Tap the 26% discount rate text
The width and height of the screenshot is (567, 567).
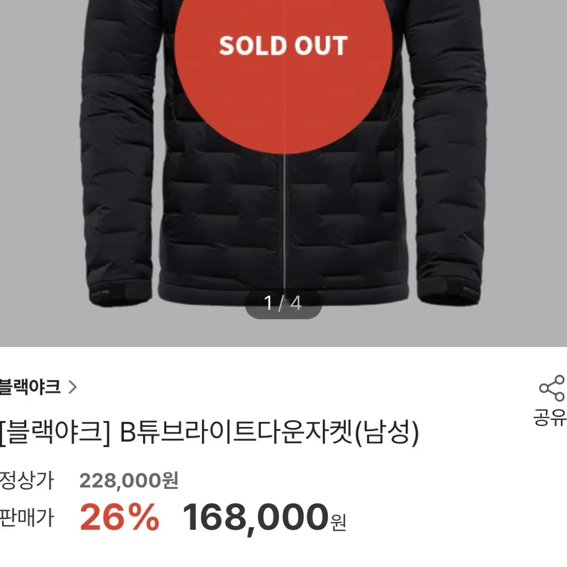(x=119, y=518)
